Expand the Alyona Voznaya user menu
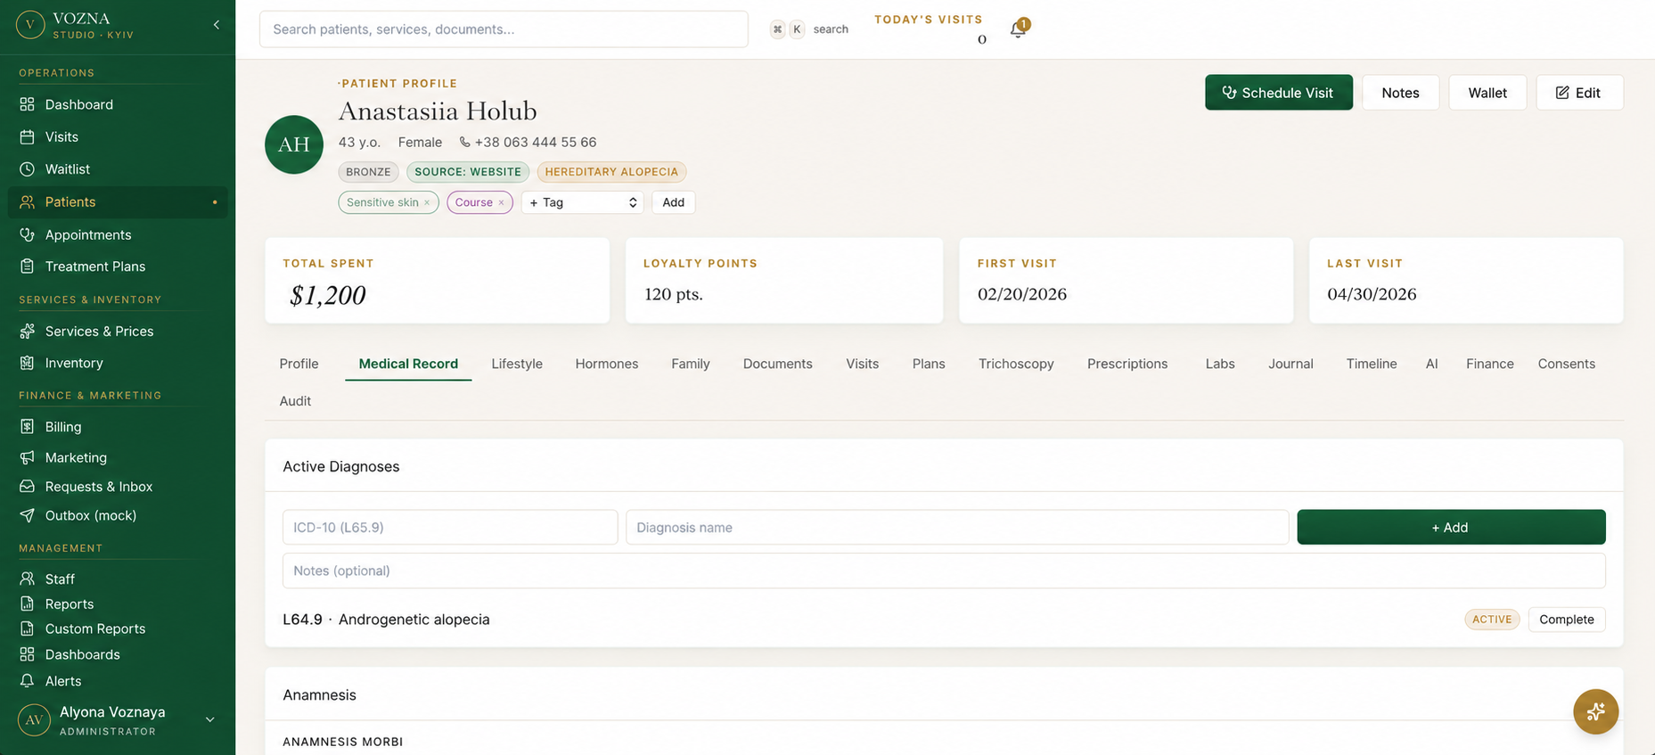The height and width of the screenshot is (755, 1655). (210, 719)
